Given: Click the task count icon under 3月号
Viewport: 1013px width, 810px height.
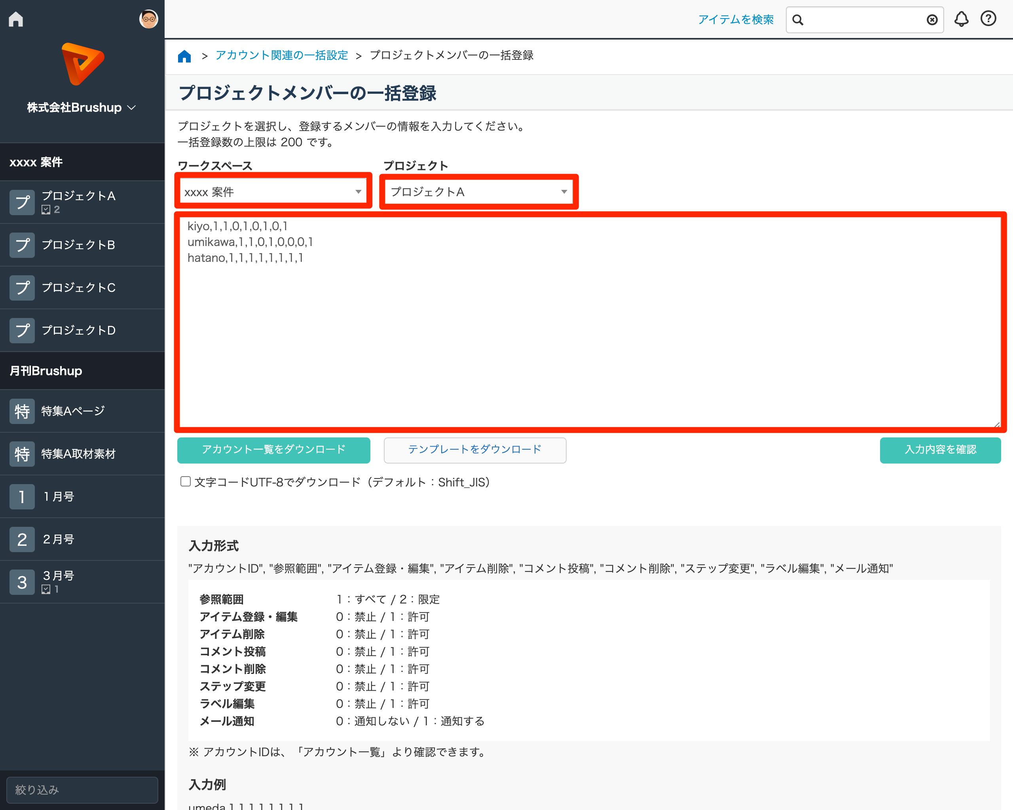Looking at the screenshot, I should click(x=46, y=589).
